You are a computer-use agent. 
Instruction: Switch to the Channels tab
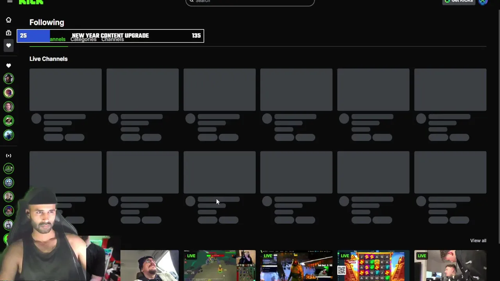tap(112, 39)
